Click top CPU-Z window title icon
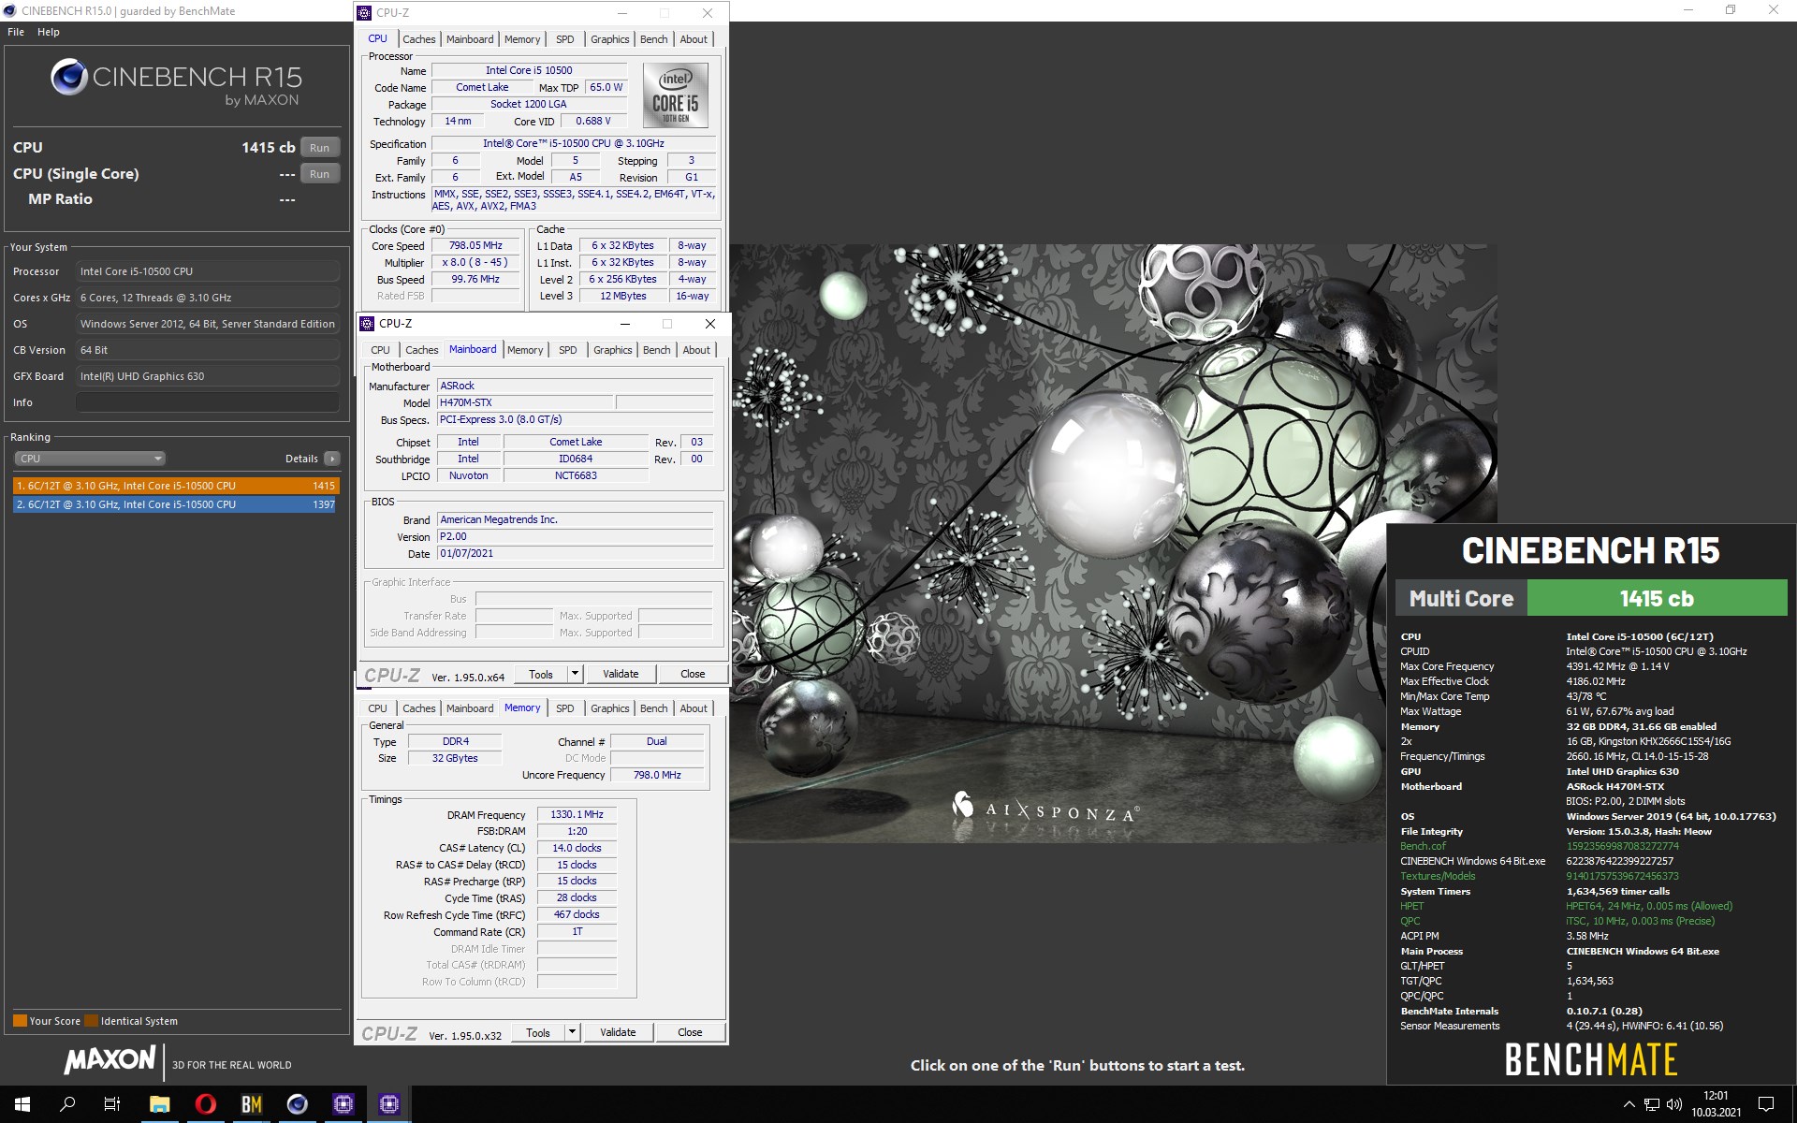This screenshot has height=1123, width=1797. click(364, 13)
